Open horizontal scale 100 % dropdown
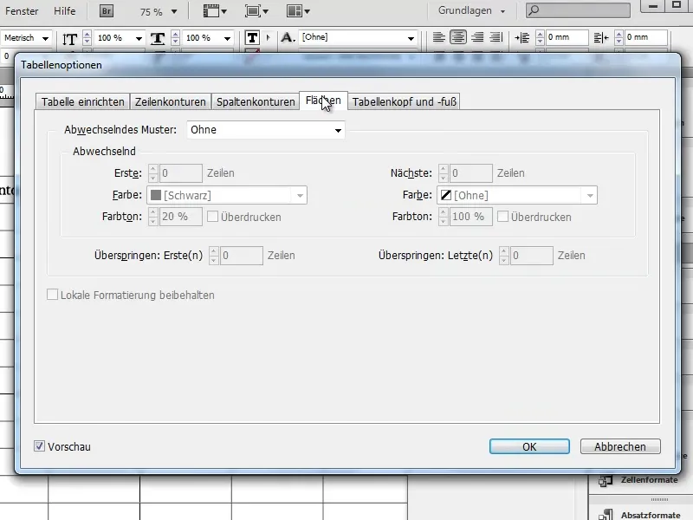Image resolution: width=693 pixels, height=520 pixels. (x=227, y=39)
